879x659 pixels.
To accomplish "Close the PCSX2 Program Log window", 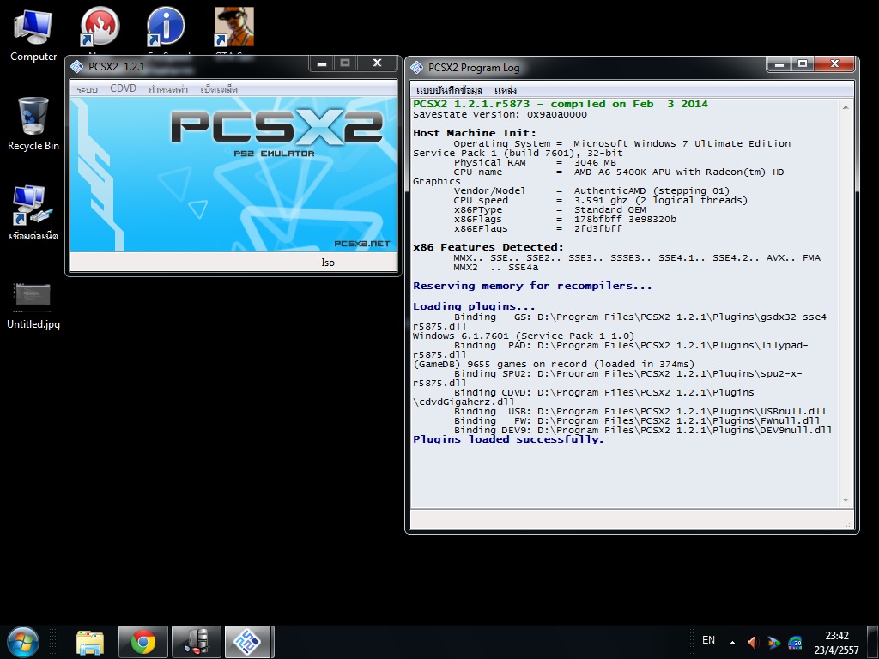I will pyautogui.click(x=834, y=64).
